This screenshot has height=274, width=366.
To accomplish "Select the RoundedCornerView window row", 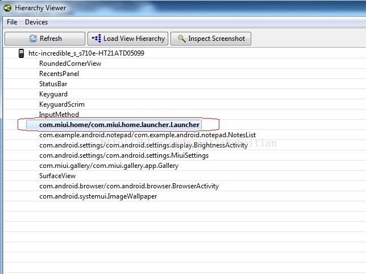I will point(70,64).
